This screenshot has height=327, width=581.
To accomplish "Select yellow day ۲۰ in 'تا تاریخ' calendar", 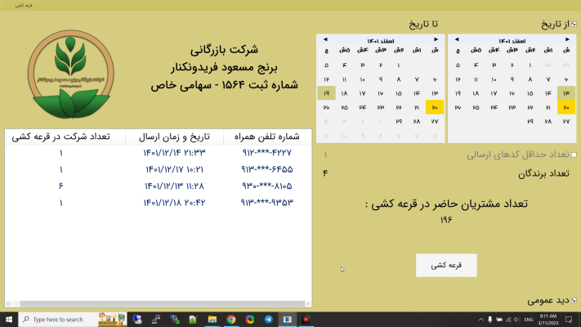I will click(435, 108).
